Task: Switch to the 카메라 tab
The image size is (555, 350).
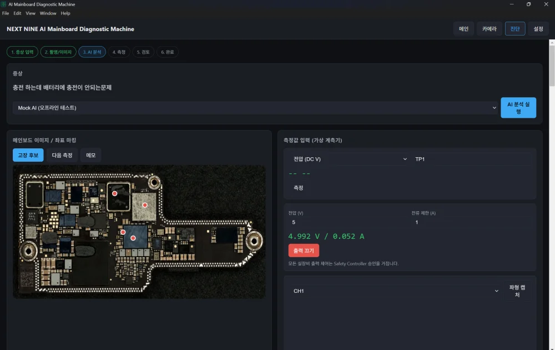Action: (x=489, y=29)
